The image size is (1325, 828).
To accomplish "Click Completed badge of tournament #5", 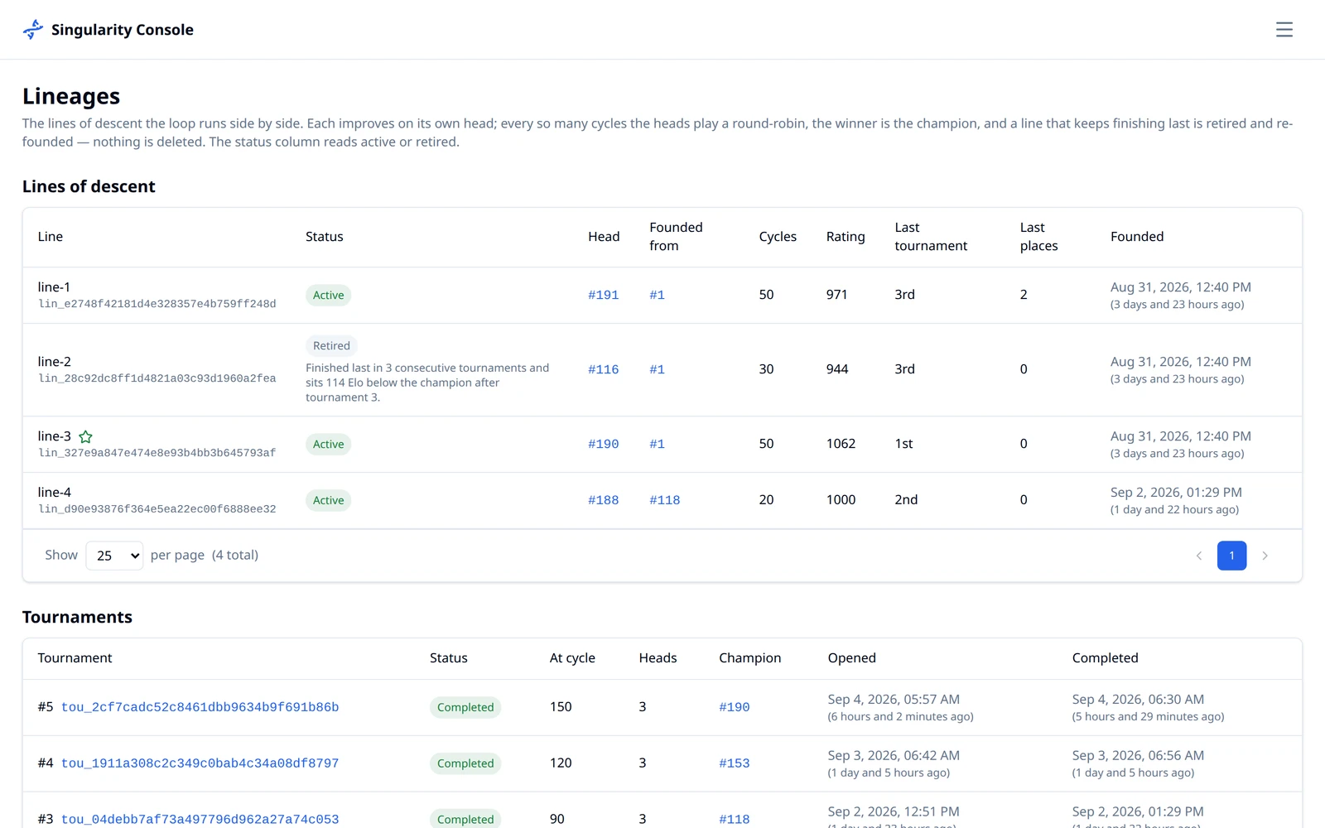I will [465, 707].
